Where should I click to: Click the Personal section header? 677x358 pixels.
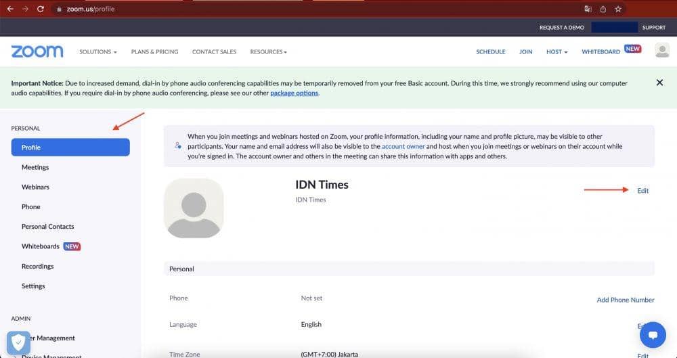(409, 269)
